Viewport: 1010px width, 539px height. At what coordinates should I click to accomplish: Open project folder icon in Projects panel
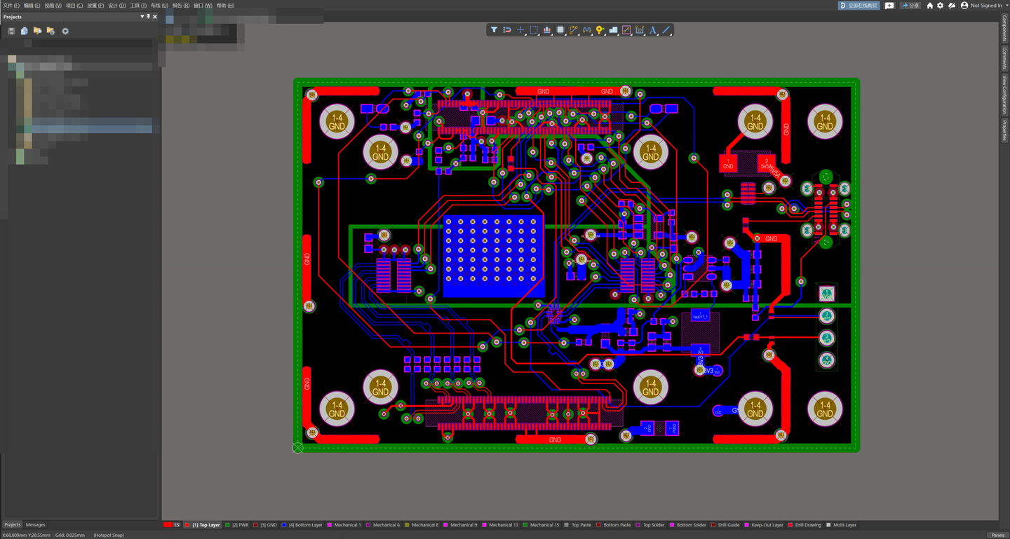tap(38, 31)
